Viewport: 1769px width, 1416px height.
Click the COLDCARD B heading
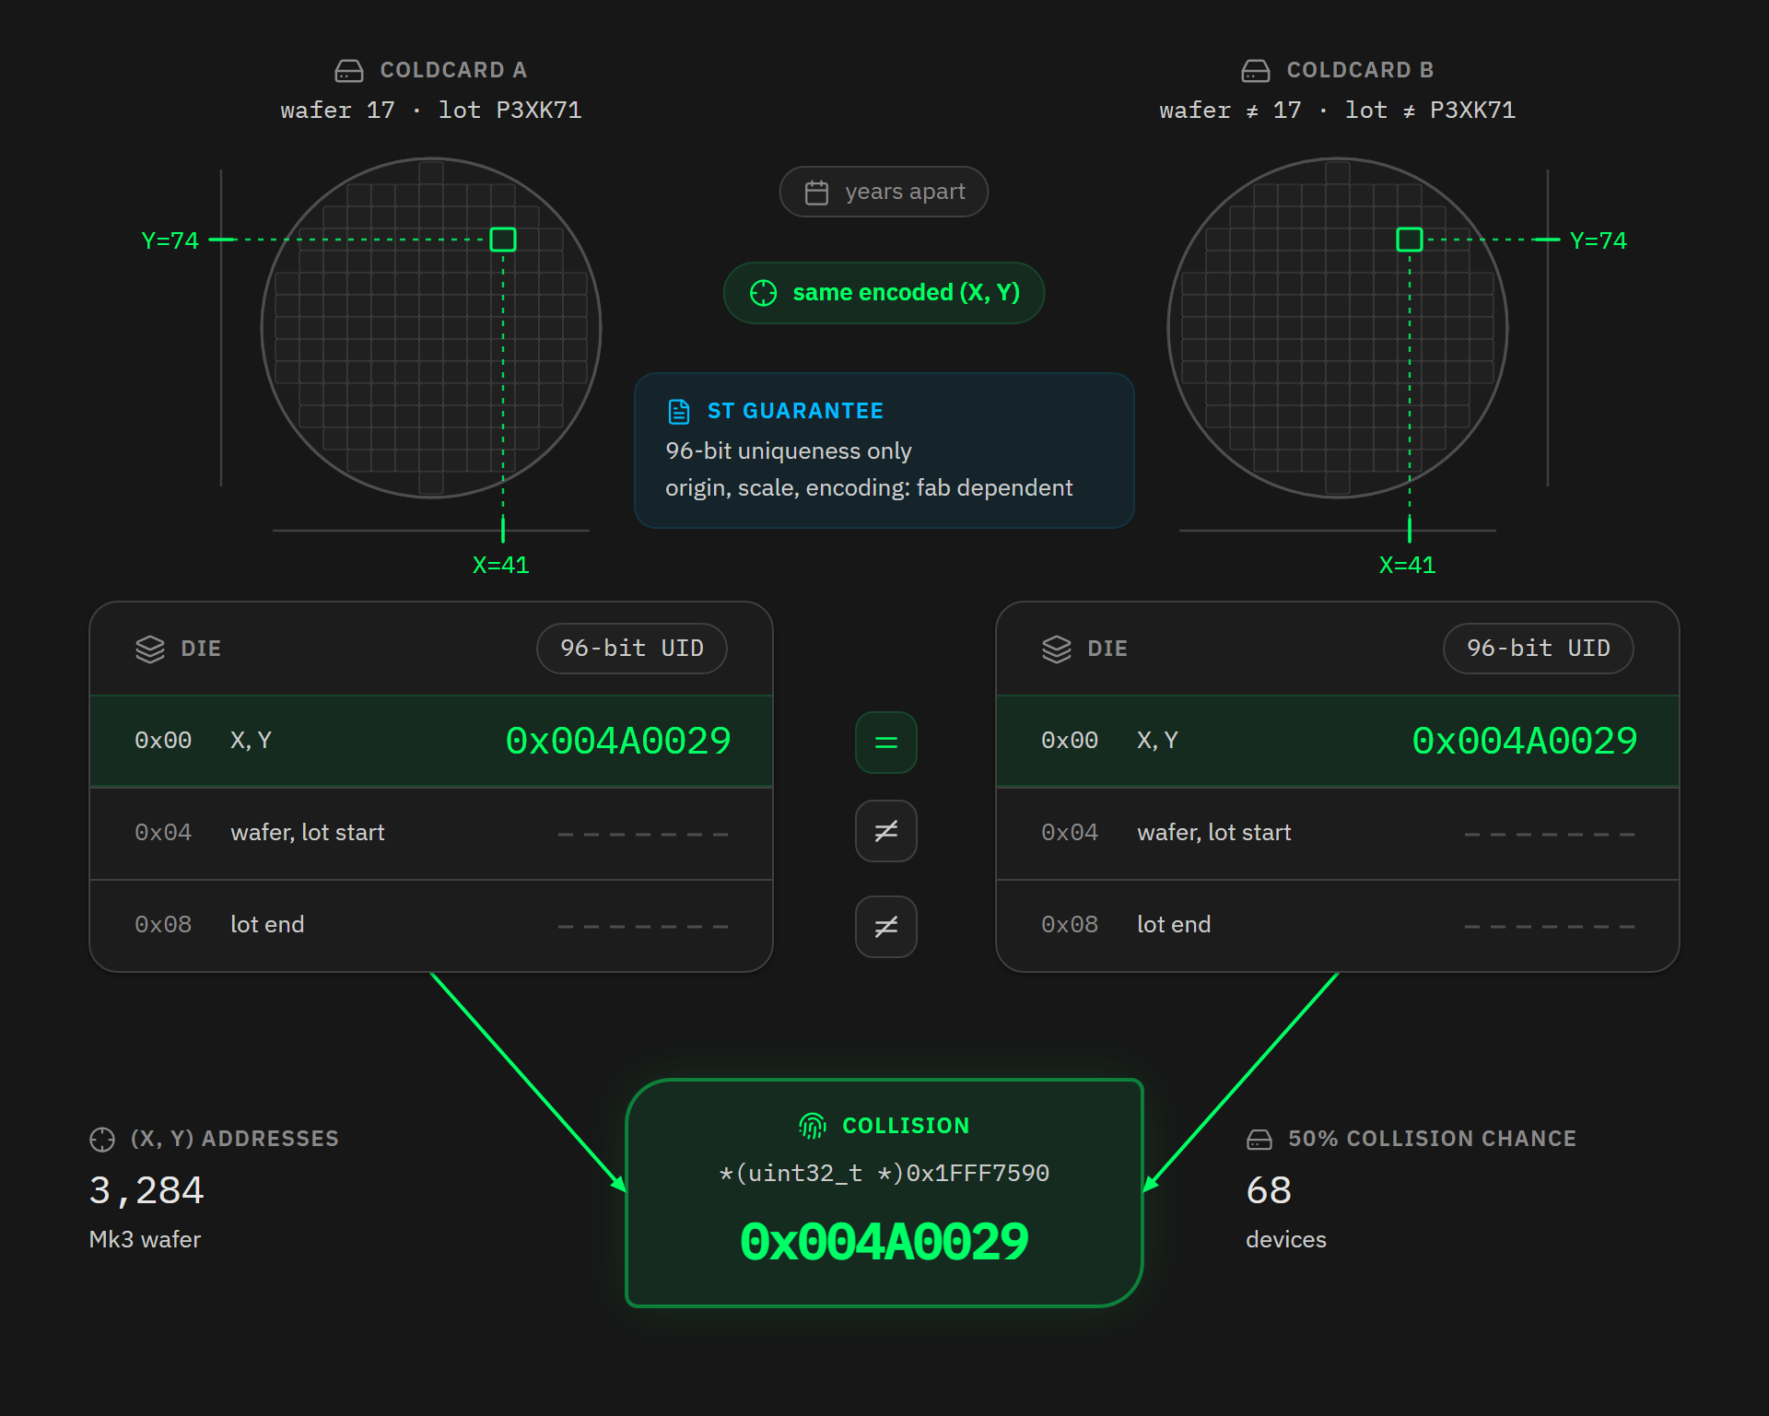(x=1360, y=70)
